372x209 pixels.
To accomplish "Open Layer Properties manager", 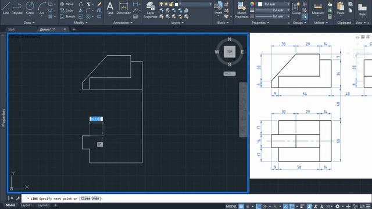I will tap(151, 10).
